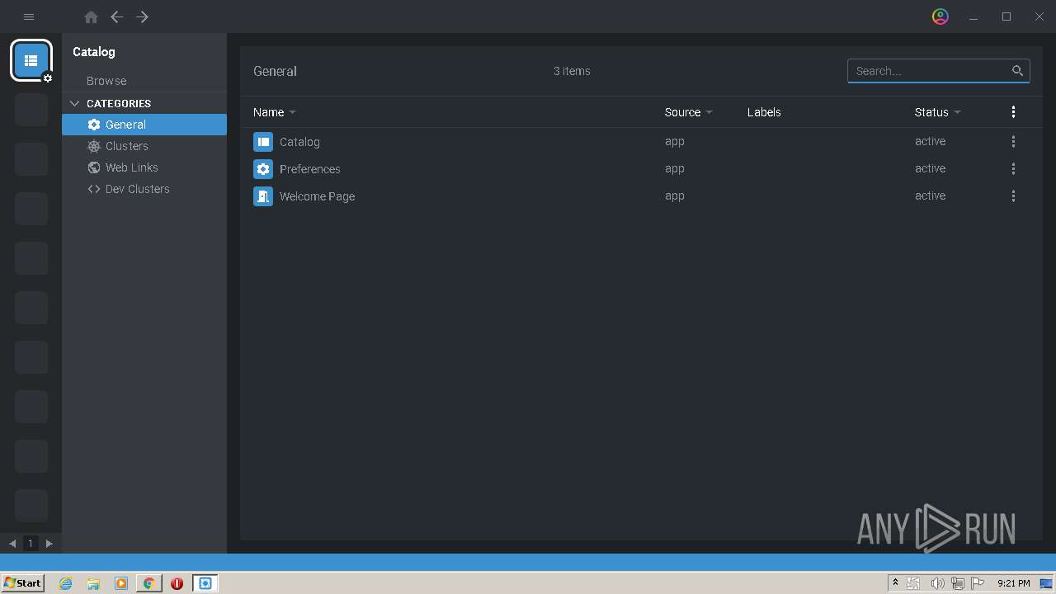Click the active status of Welcome Page
The width and height of the screenshot is (1056, 594).
[x=930, y=196]
